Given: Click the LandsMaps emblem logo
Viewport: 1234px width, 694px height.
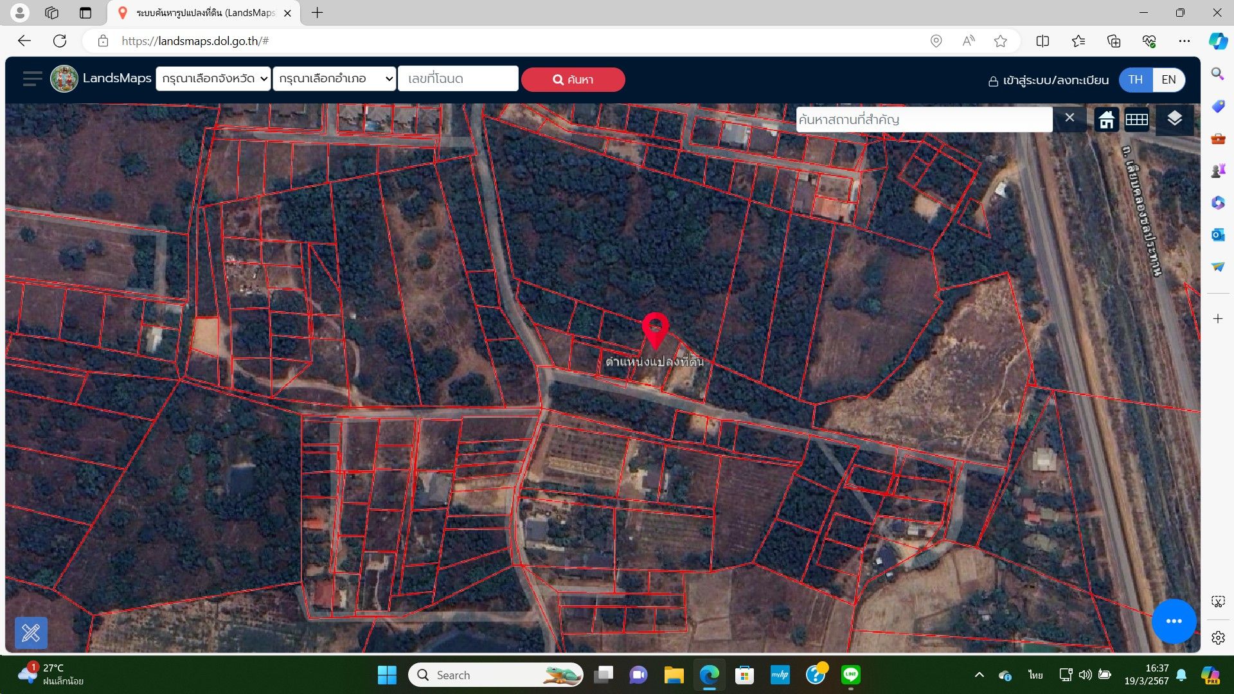Looking at the screenshot, I should click(64, 79).
